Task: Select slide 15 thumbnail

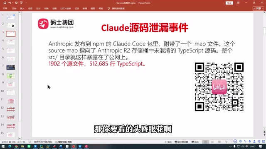Action: [x=10, y=135]
